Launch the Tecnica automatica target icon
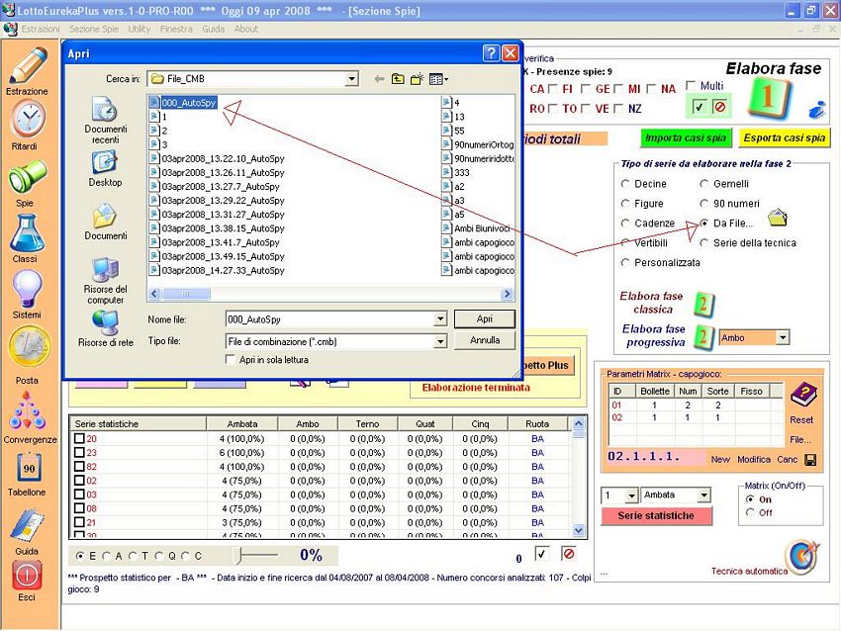 pos(798,558)
